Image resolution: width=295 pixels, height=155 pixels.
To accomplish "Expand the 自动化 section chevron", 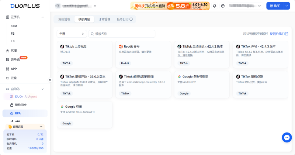I will (42, 89).
